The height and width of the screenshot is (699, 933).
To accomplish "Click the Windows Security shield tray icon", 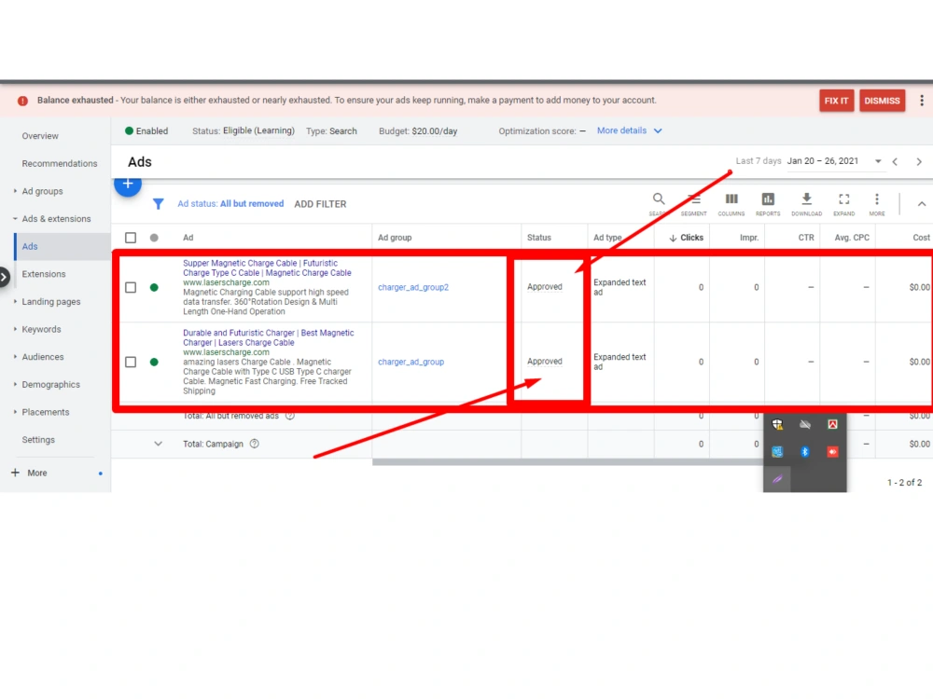I will pos(777,424).
